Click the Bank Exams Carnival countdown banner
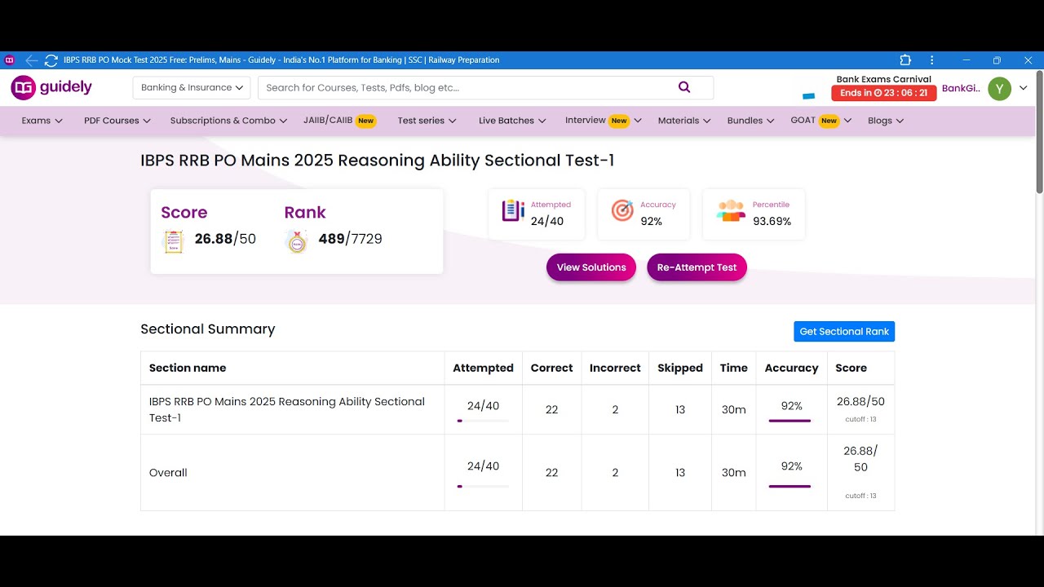 (884, 87)
